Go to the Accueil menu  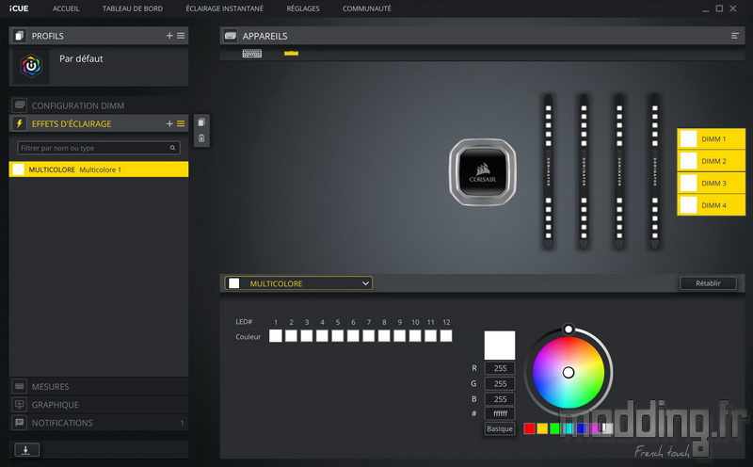pos(66,8)
